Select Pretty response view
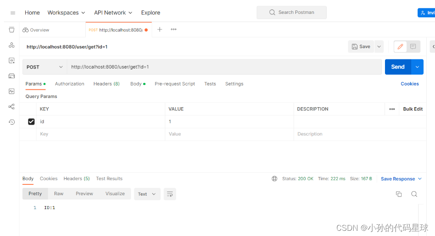Image resolution: width=435 pixels, height=236 pixels. point(35,193)
